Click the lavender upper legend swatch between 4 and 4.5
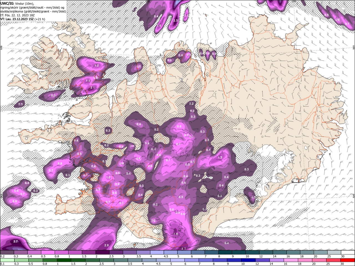The height and width of the screenshot is (266, 355). tap(157, 252)
